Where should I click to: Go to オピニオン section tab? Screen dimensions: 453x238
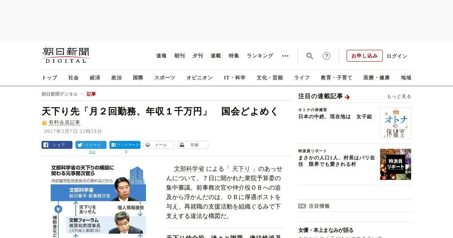click(199, 77)
